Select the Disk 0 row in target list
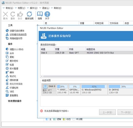This screenshot has width=133, height=128. click(87, 53)
